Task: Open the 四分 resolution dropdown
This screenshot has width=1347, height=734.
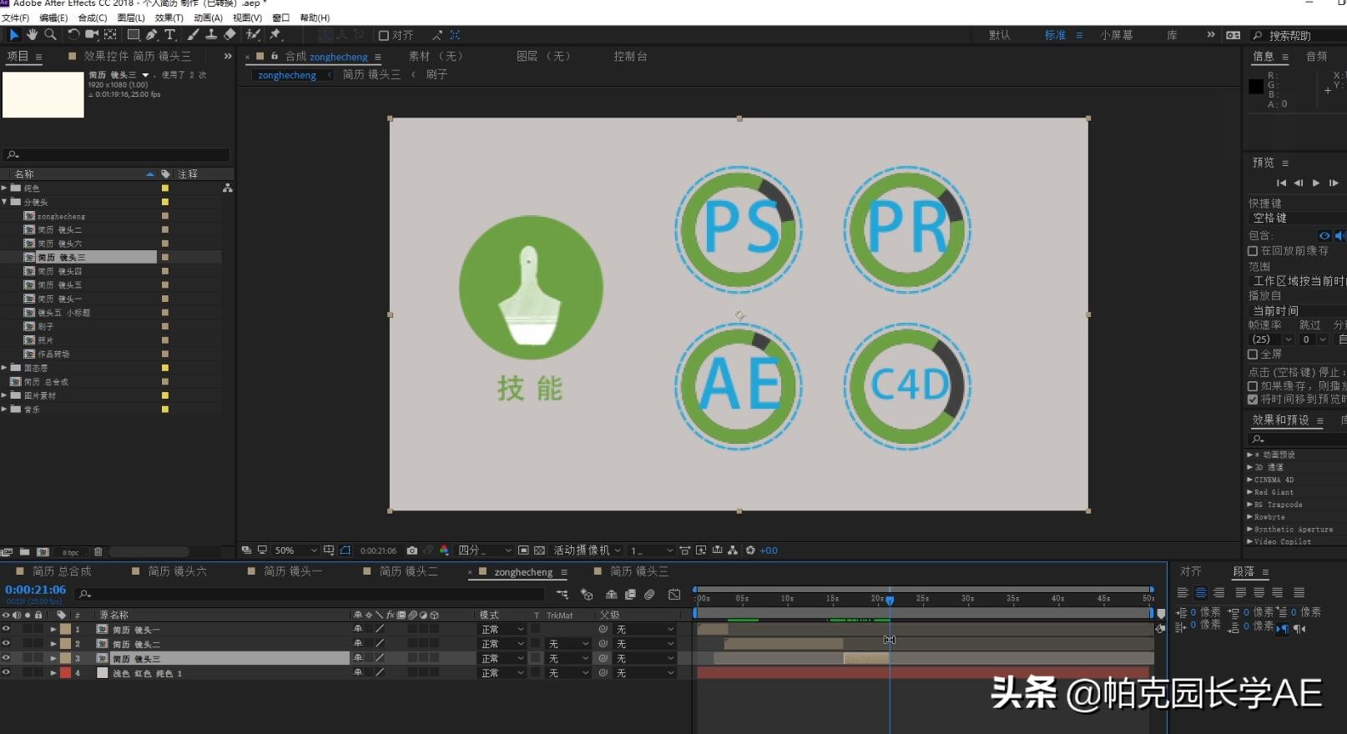Action: click(x=485, y=550)
